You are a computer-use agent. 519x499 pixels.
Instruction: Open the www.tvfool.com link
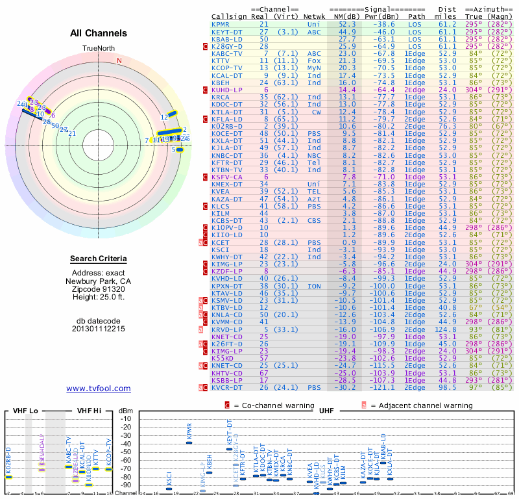click(99, 389)
